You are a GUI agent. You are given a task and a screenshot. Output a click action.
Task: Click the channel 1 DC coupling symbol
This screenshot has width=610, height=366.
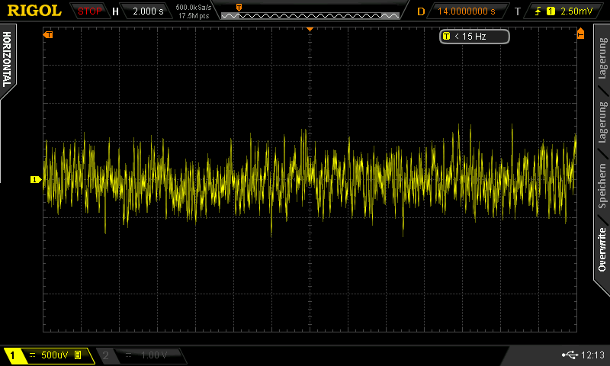click(x=32, y=355)
